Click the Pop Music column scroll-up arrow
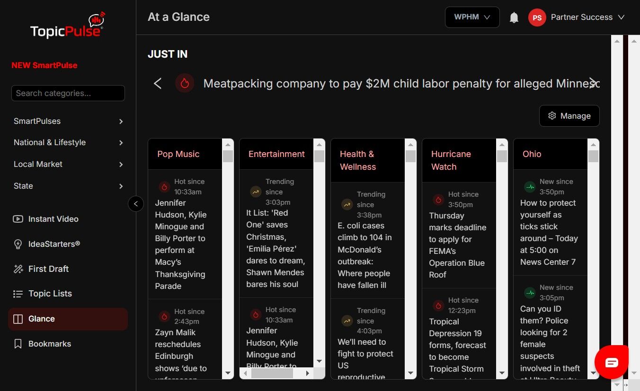The height and width of the screenshot is (391, 640). pos(228,145)
